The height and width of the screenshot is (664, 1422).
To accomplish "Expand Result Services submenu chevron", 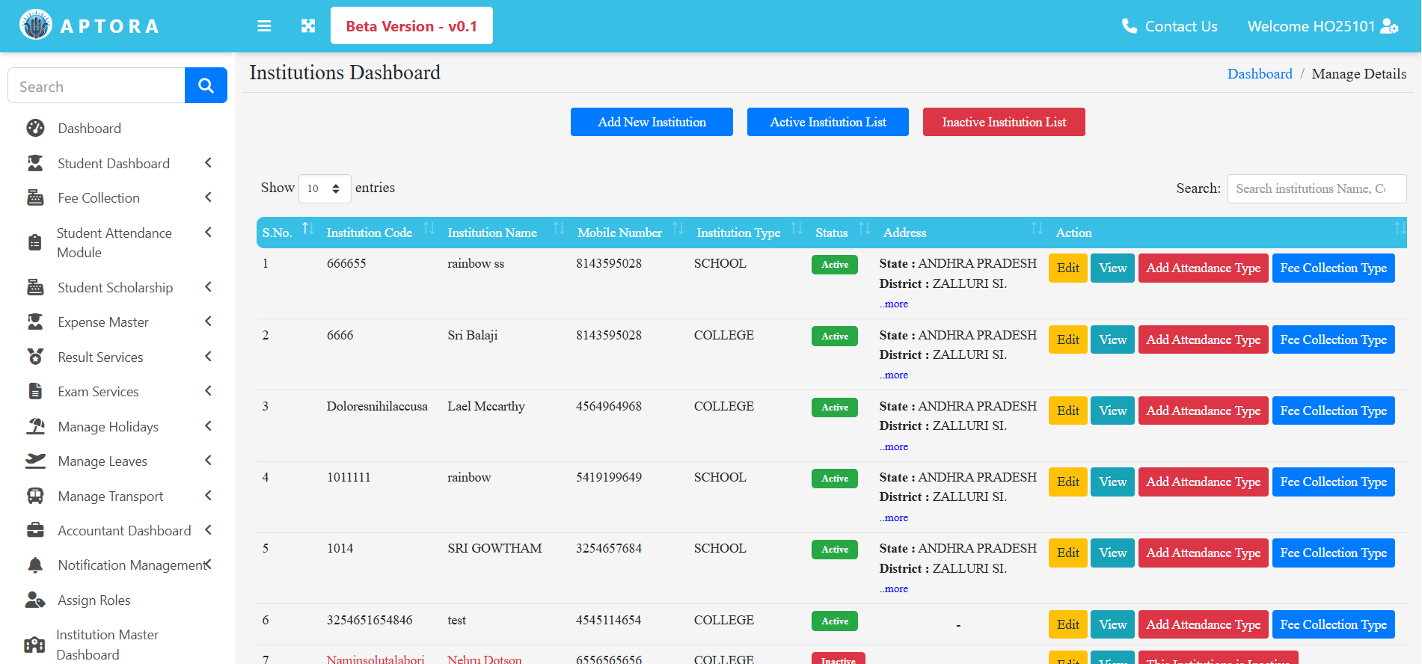I will [x=209, y=357].
